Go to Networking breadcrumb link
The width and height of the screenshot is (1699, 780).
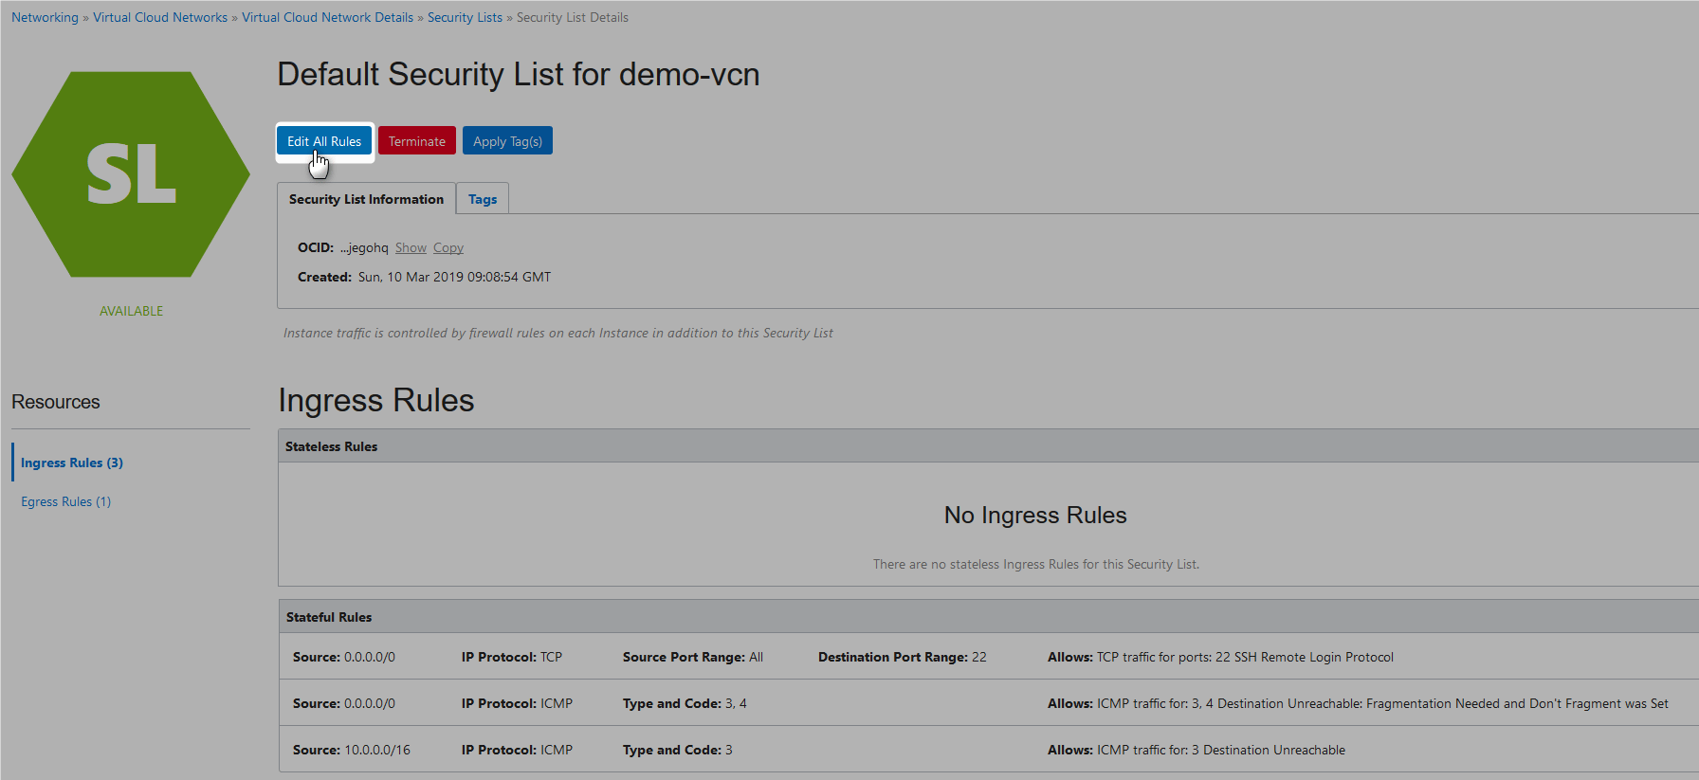click(x=45, y=18)
